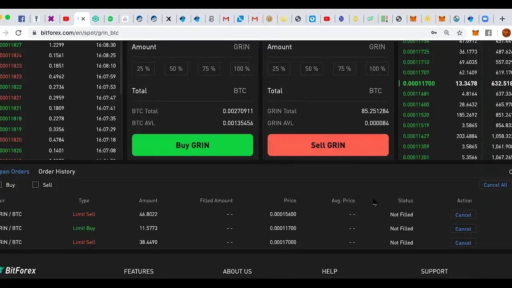
Task: Select the highlighted 0.00011700 order book price
Action: point(419,84)
